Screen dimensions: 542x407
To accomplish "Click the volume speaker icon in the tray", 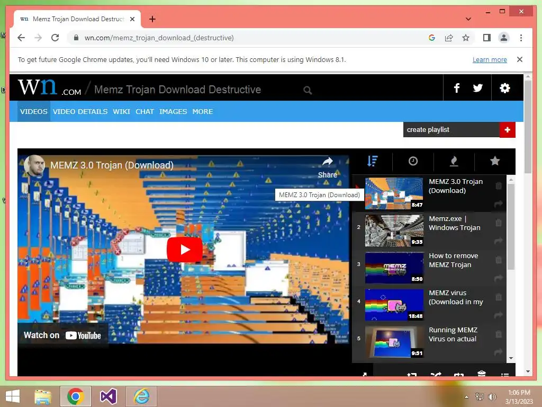I will tap(492, 397).
